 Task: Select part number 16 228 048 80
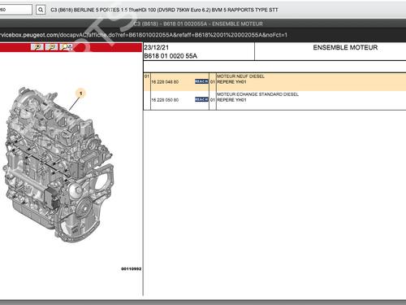click(165, 81)
